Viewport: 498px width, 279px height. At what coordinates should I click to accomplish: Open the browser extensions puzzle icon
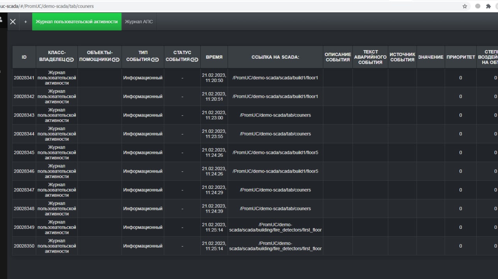(488, 6)
